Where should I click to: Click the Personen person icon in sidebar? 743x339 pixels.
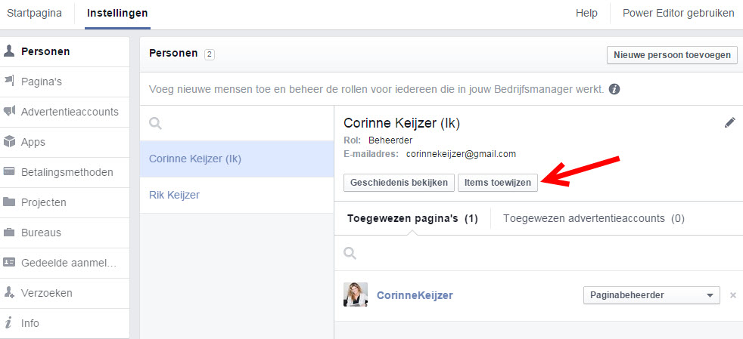pyautogui.click(x=8, y=51)
